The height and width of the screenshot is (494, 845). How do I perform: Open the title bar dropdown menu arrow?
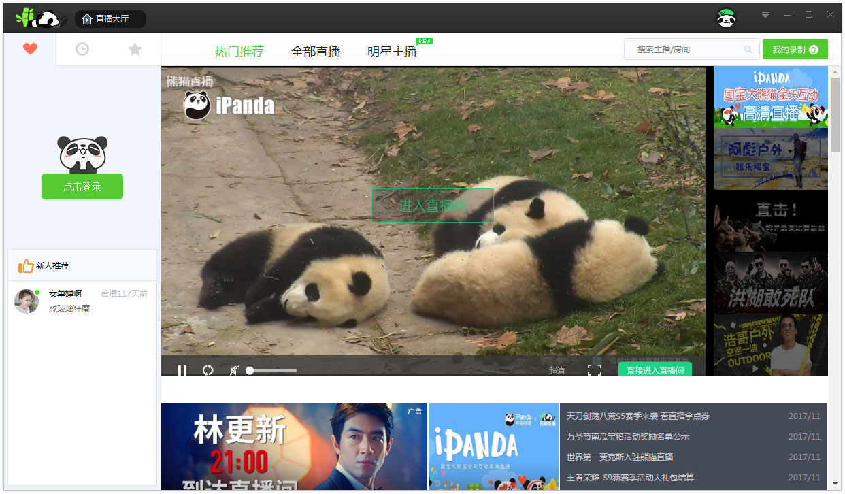(765, 15)
